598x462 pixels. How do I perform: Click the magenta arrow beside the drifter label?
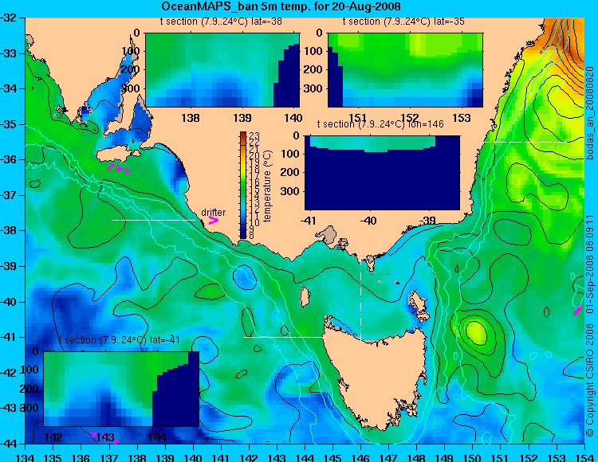[214, 221]
